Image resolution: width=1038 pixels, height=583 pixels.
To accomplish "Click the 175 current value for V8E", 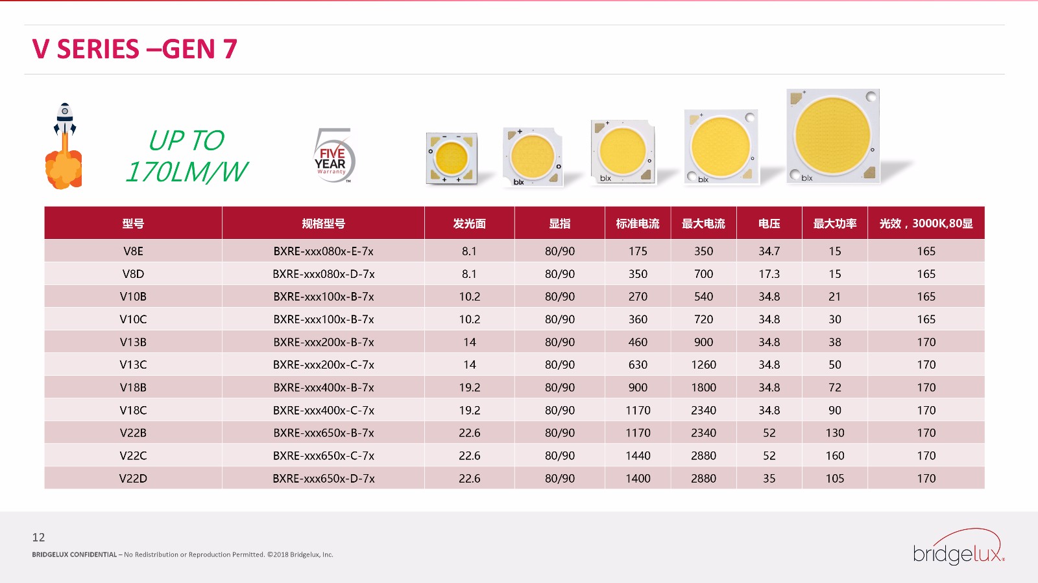I will click(638, 251).
